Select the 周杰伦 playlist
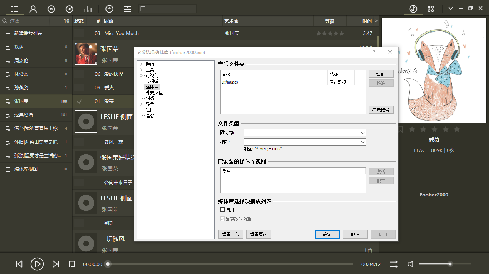This screenshot has width=489, height=274. click(36, 60)
